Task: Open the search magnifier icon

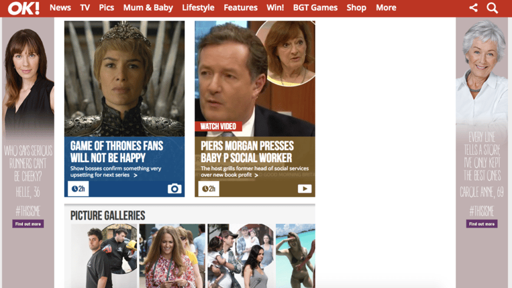Action: click(492, 8)
